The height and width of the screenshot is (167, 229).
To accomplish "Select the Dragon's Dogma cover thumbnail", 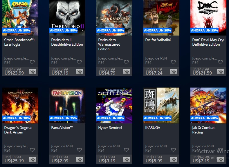I will point(20,105).
